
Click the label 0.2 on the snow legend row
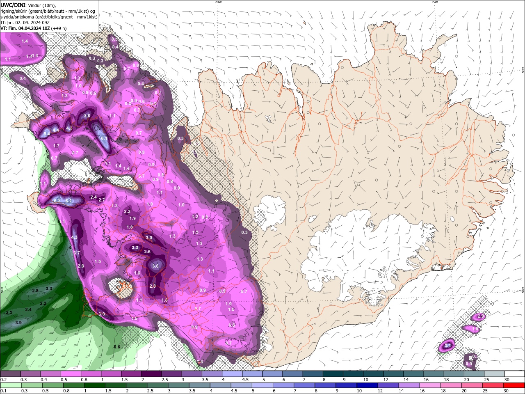click(x=3, y=380)
